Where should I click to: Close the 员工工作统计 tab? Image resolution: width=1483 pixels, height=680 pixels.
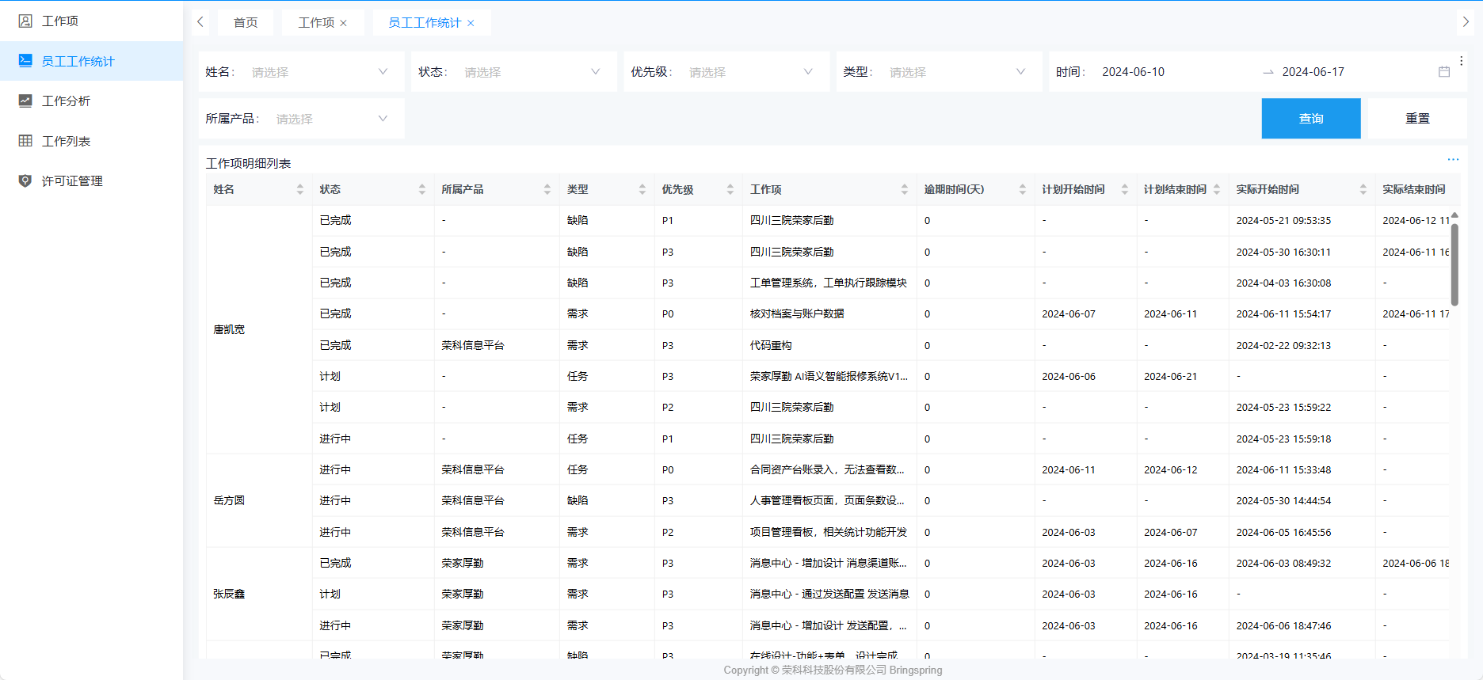[x=471, y=23]
